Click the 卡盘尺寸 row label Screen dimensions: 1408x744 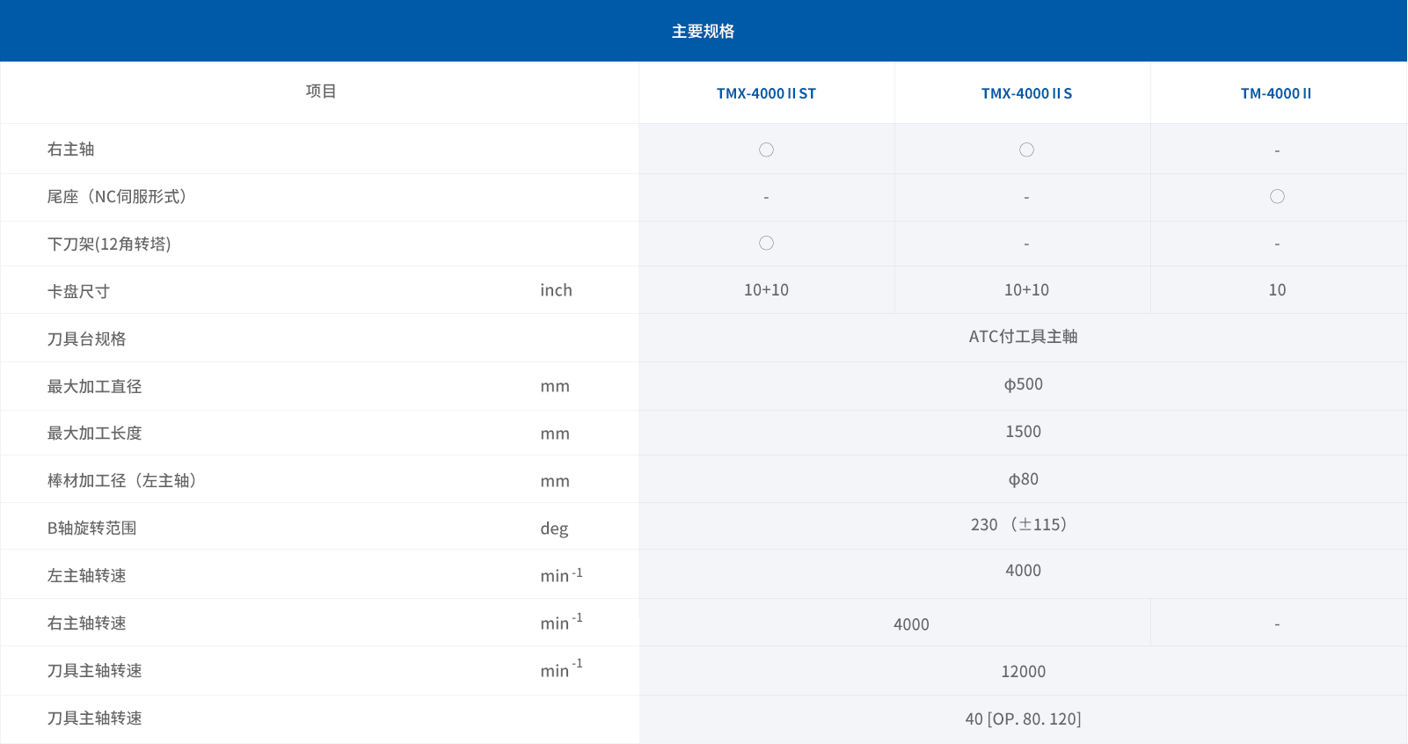[78, 291]
